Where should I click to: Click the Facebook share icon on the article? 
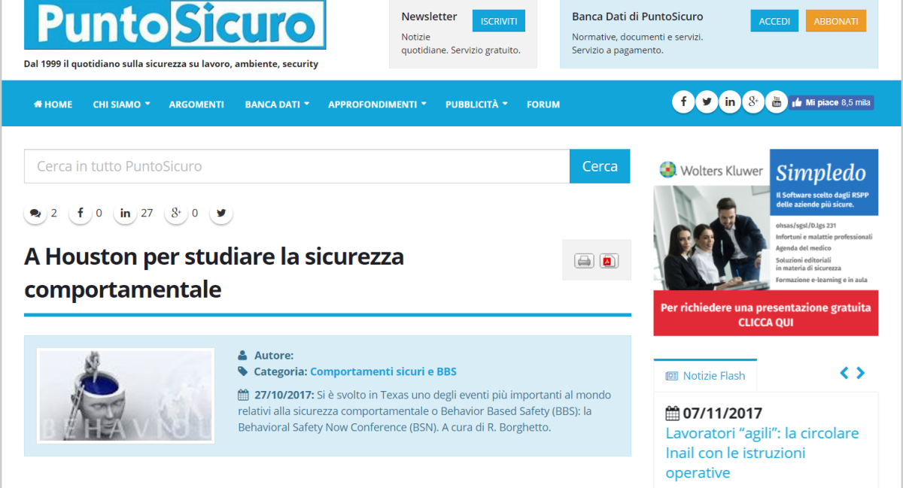[x=80, y=213]
